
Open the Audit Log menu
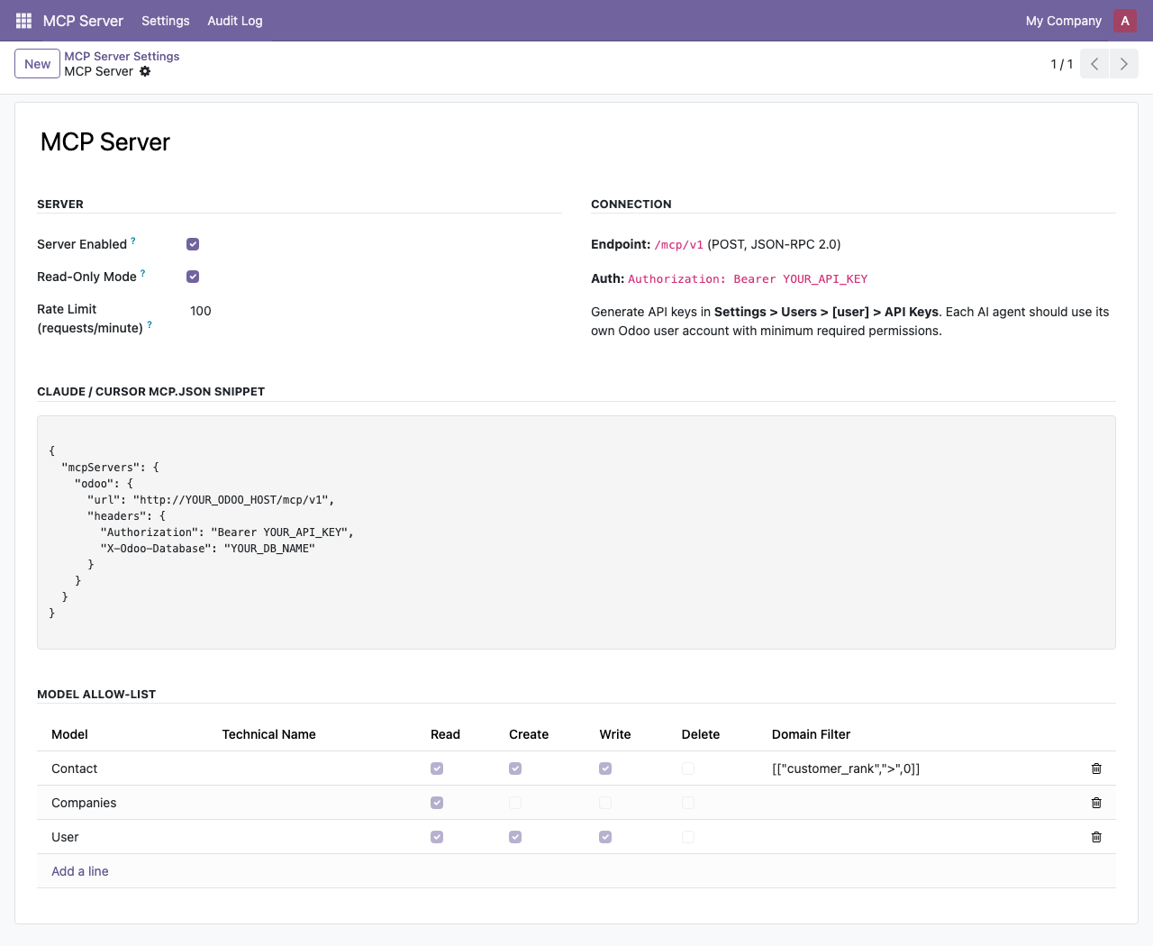(235, 21)
